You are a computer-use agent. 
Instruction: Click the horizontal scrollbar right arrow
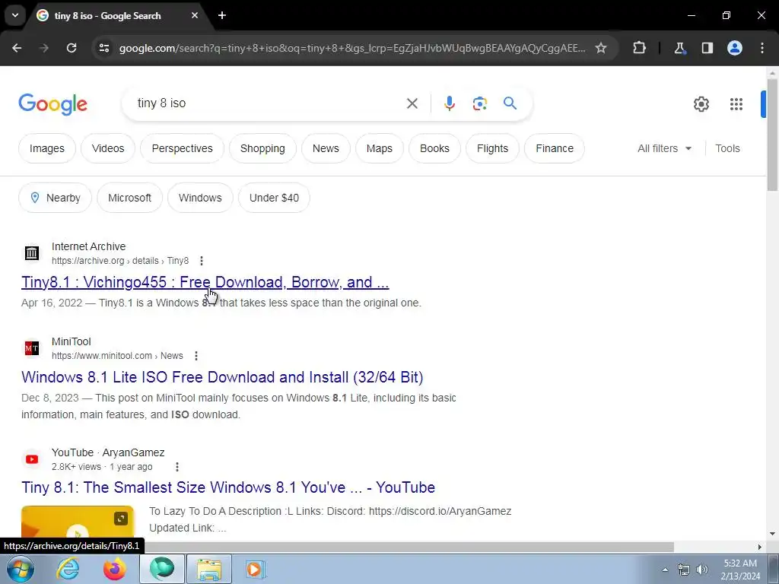click(x=759, y=547)
